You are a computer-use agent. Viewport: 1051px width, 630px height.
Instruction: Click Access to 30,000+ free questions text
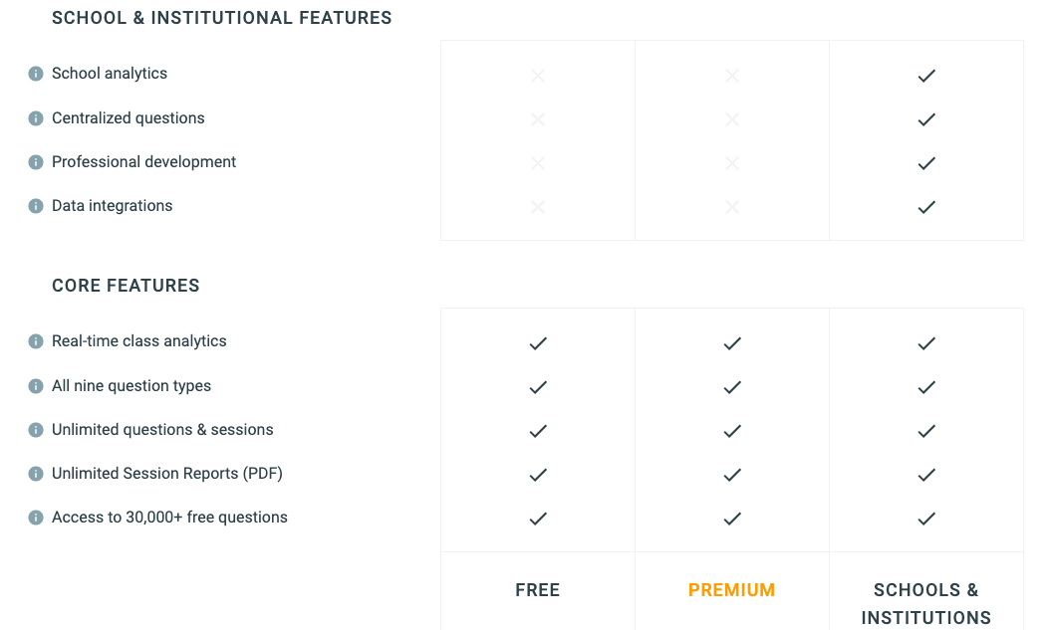169,518
